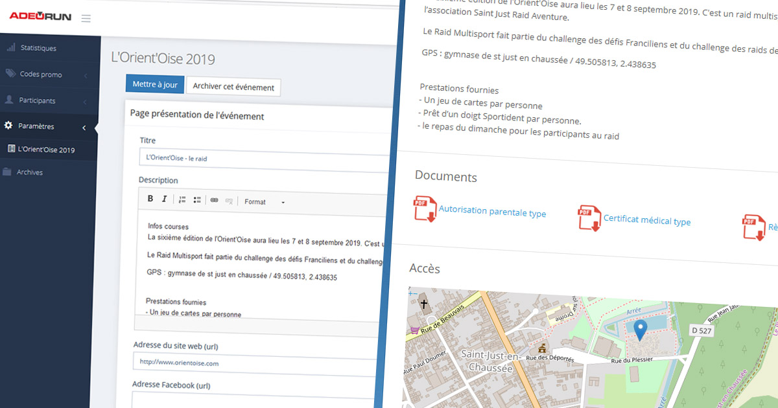The width and height of the screenshot is (778, 408).
Task: Click the Page présentation de l'événement heading
Action: coord(197,115)
